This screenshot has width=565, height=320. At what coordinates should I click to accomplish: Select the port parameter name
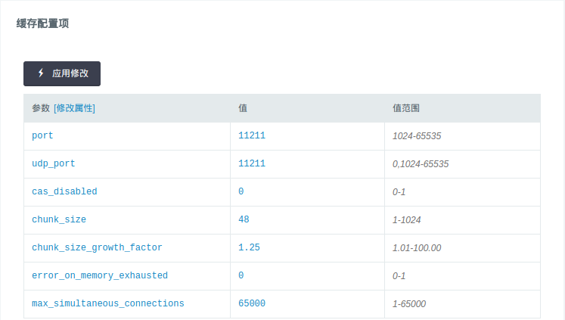click(42, 136)
